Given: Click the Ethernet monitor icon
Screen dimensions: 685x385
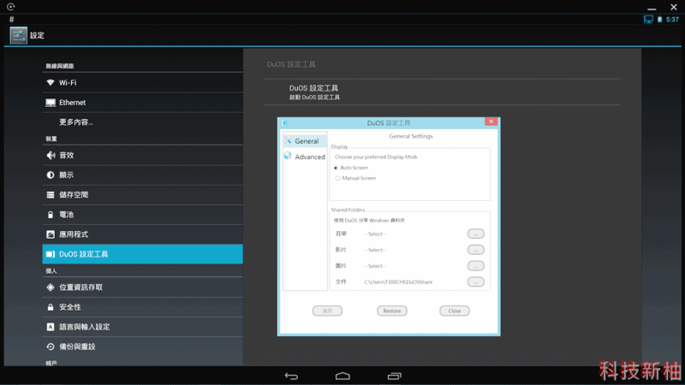Looking at the screenshot, I should point(51,103).
